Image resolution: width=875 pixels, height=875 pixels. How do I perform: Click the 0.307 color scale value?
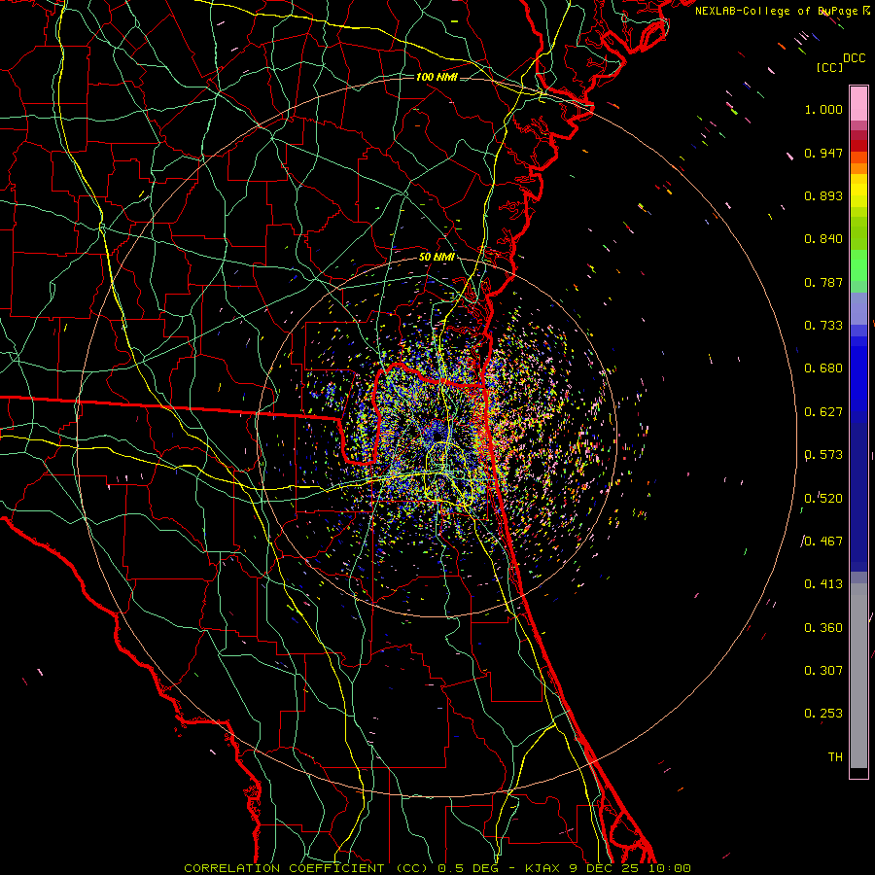pos(823,671)
